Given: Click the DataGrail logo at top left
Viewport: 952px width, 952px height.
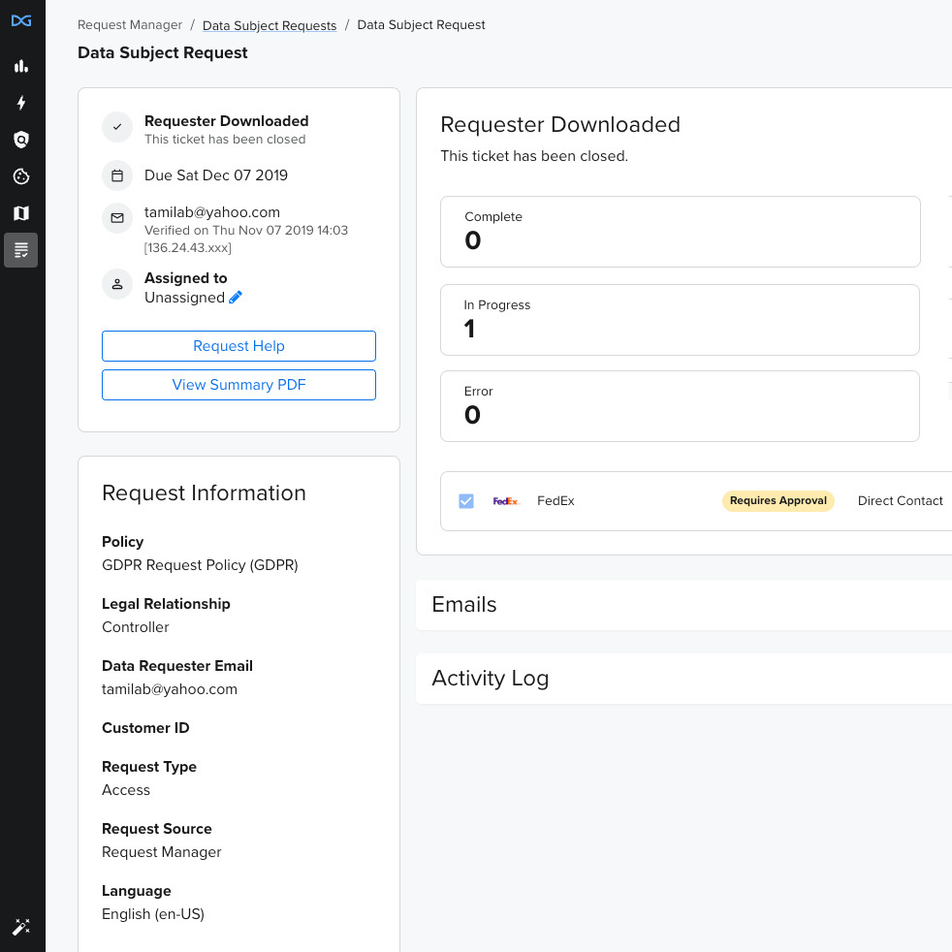Looking at the screenshot, I should coord(20,20).
